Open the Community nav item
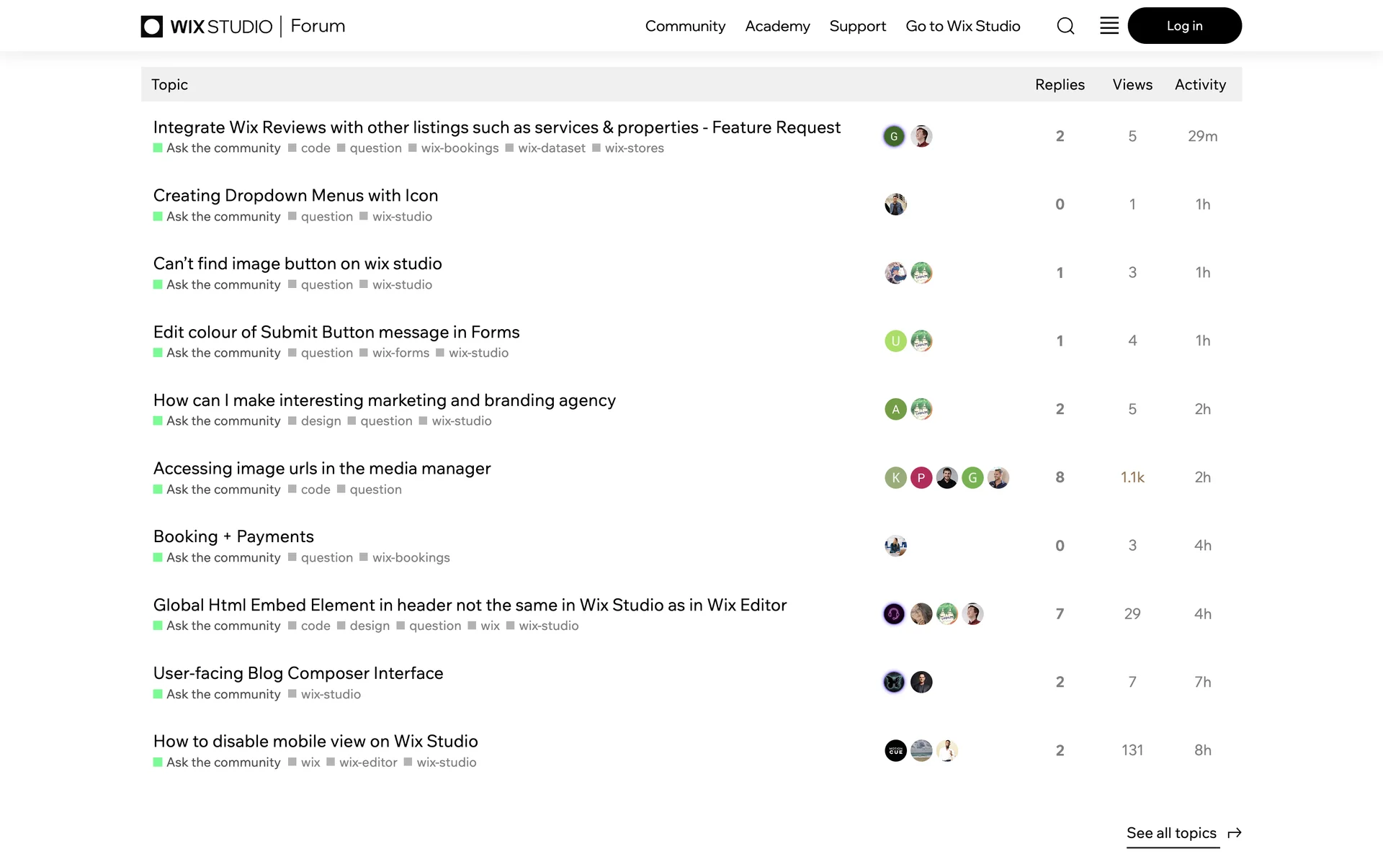The height and width of the screenshot is (864, 1383). pyautogui.click(x=685, y=26)
